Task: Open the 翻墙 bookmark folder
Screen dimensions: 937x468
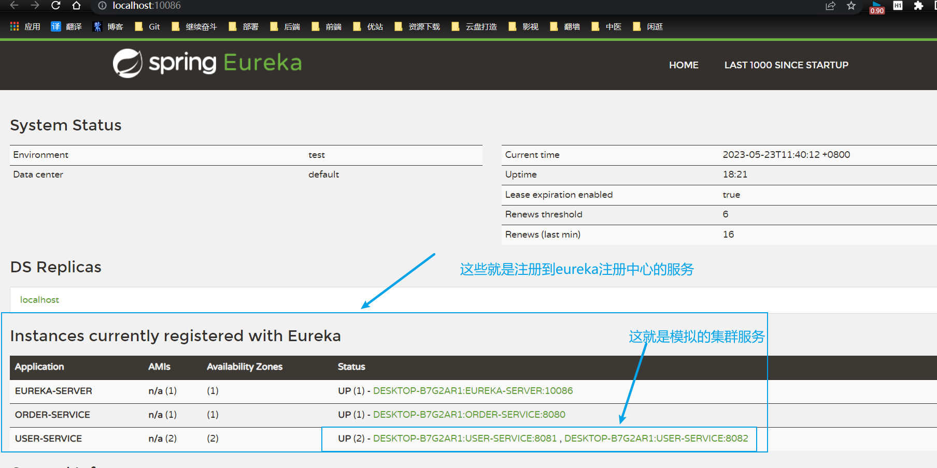Action: [564, 26]
